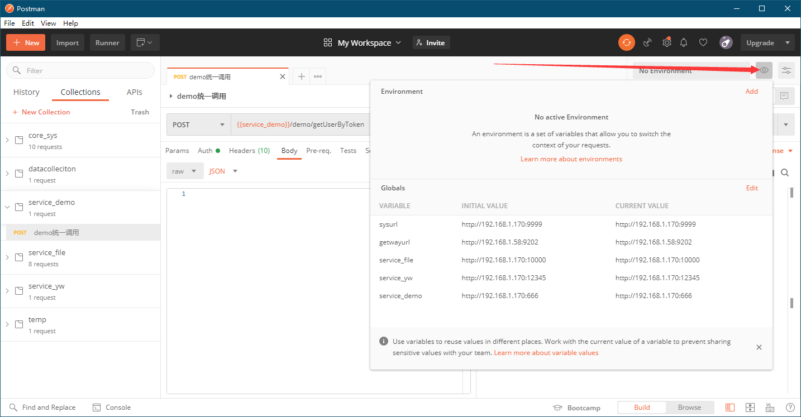
Task: Click New Collection link
Action: click(41, 112)
